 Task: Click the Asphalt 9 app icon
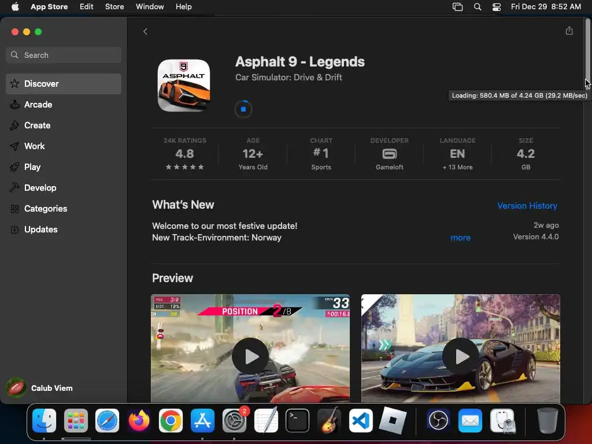(184, 86)
